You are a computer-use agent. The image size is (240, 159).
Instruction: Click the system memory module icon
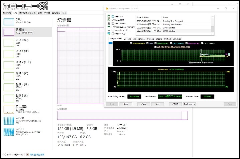coord(109,27)
